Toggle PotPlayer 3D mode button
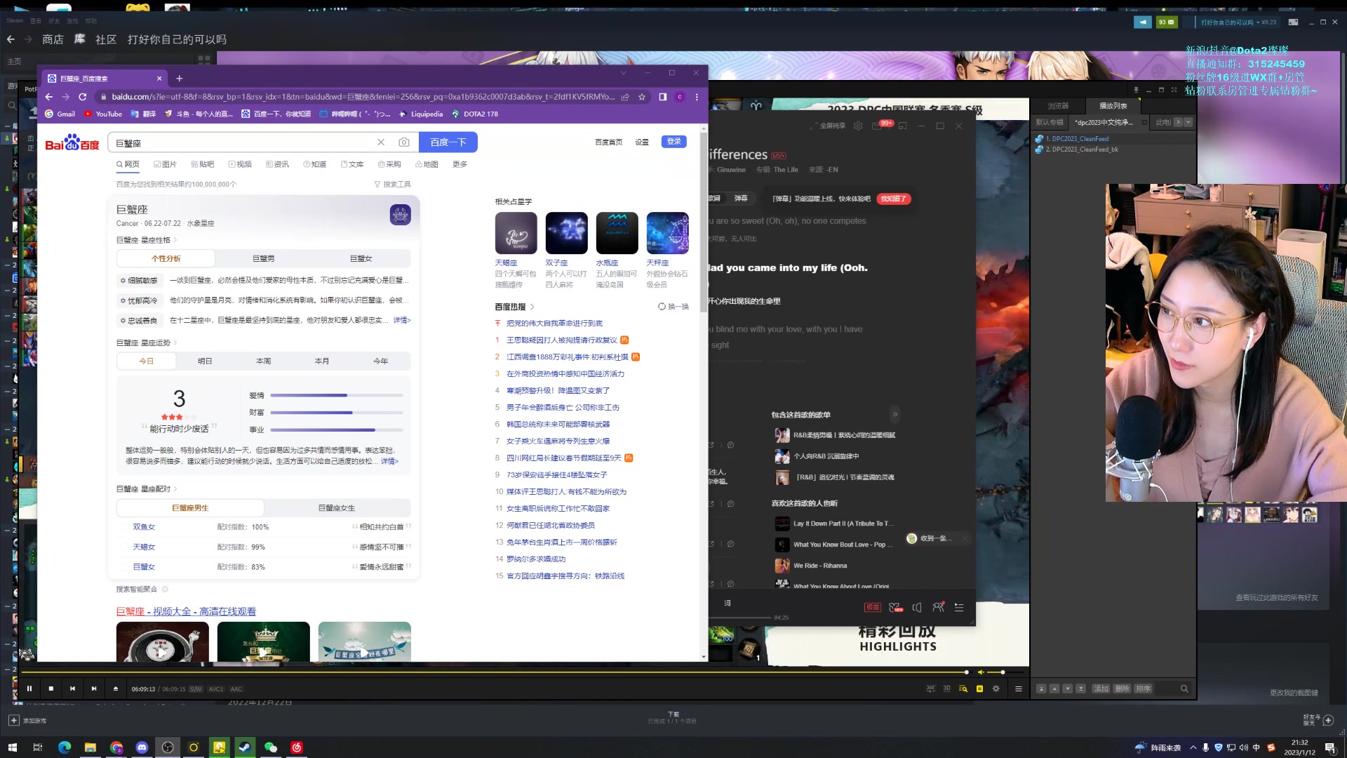 [946, 689]
